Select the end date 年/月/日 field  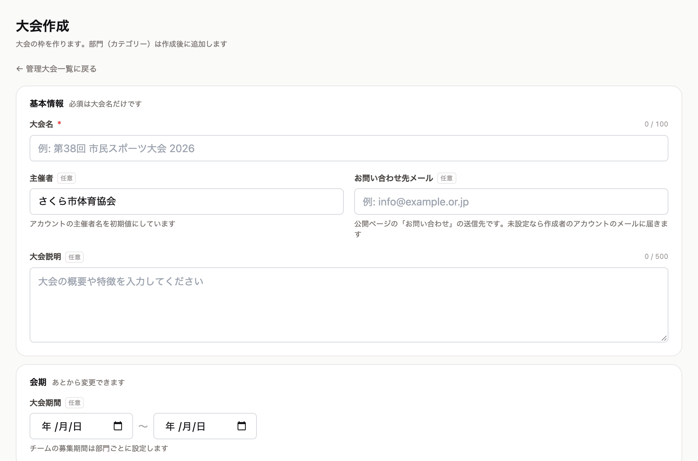pyautogui.click(x=205, y=426)
